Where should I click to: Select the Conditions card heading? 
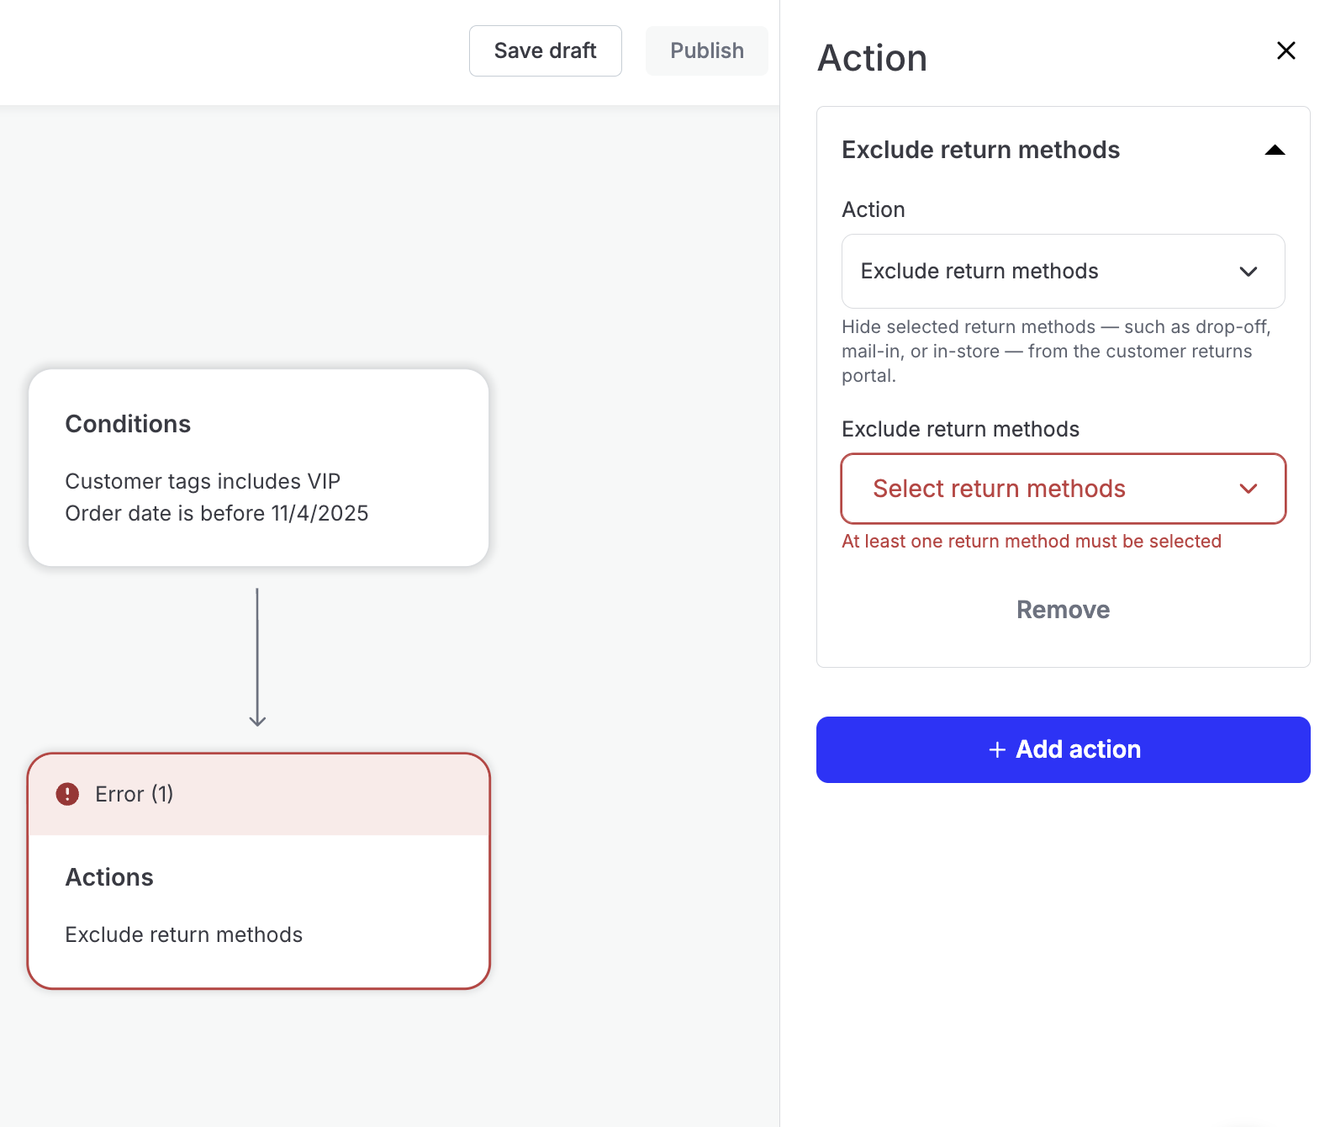click(x=128, y=424)
